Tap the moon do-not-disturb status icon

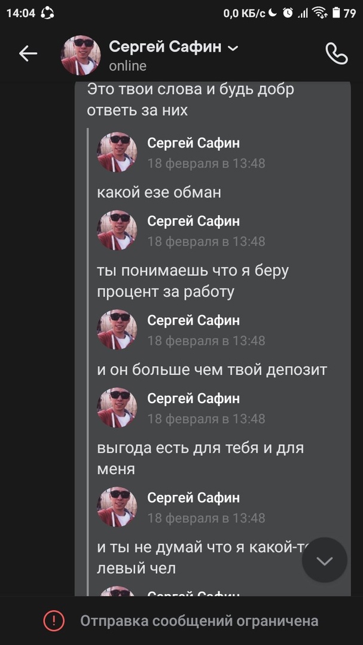(x=273, y=13)
